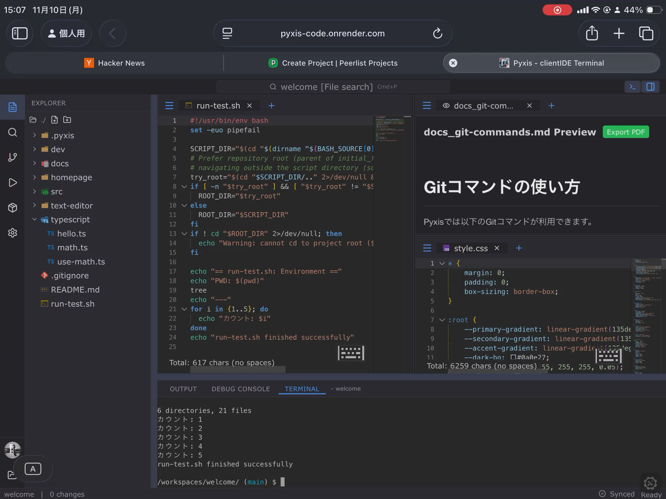
Task: Select the TERMINAL panel tab
Action: [x=302, y=389]
